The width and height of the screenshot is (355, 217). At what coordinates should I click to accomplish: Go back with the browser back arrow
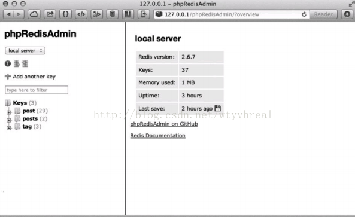8,14
